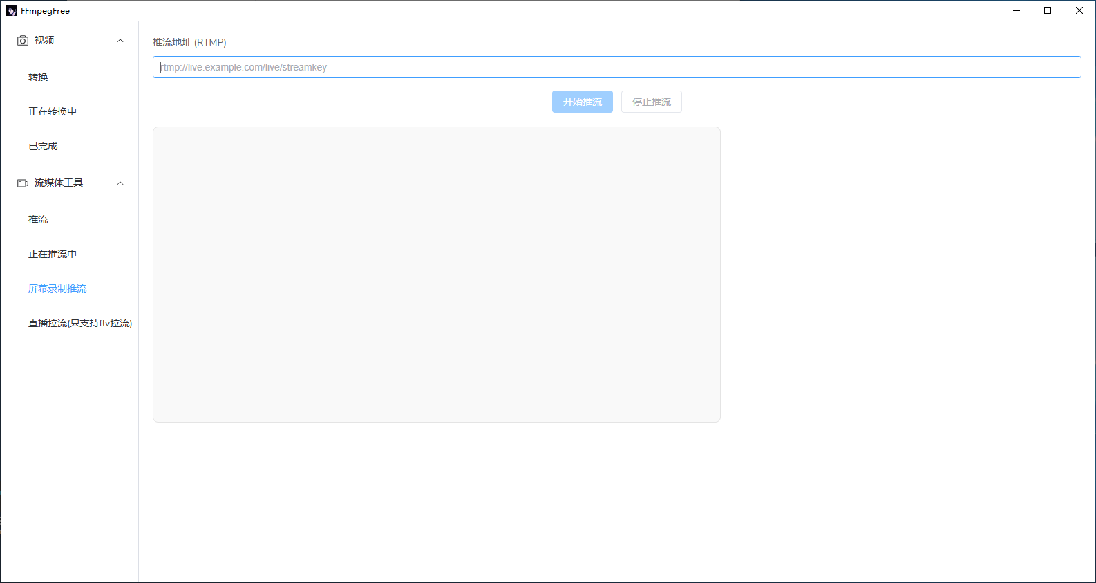Click the 推流地址 (RTMP) label
This screenshot has height=583, width=1096.
coord(189,42)
